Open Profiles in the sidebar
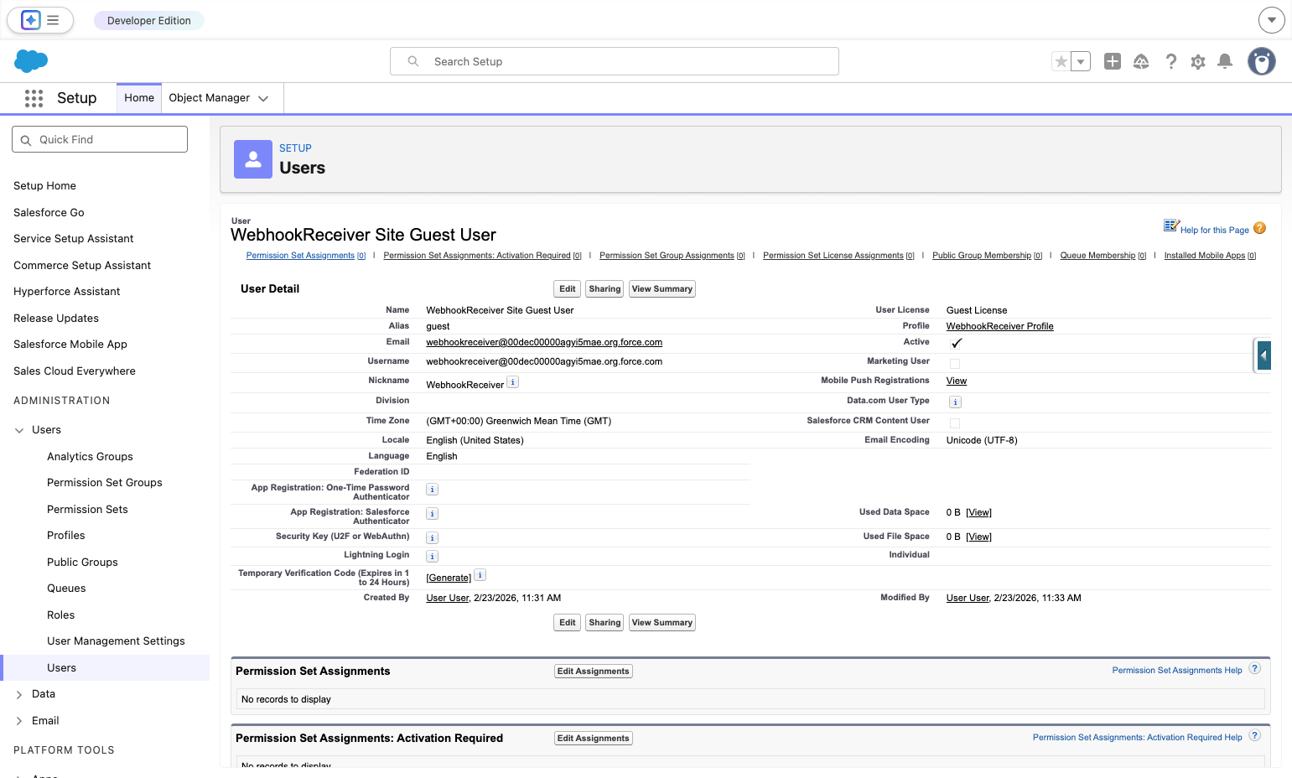 coord(66,536)
